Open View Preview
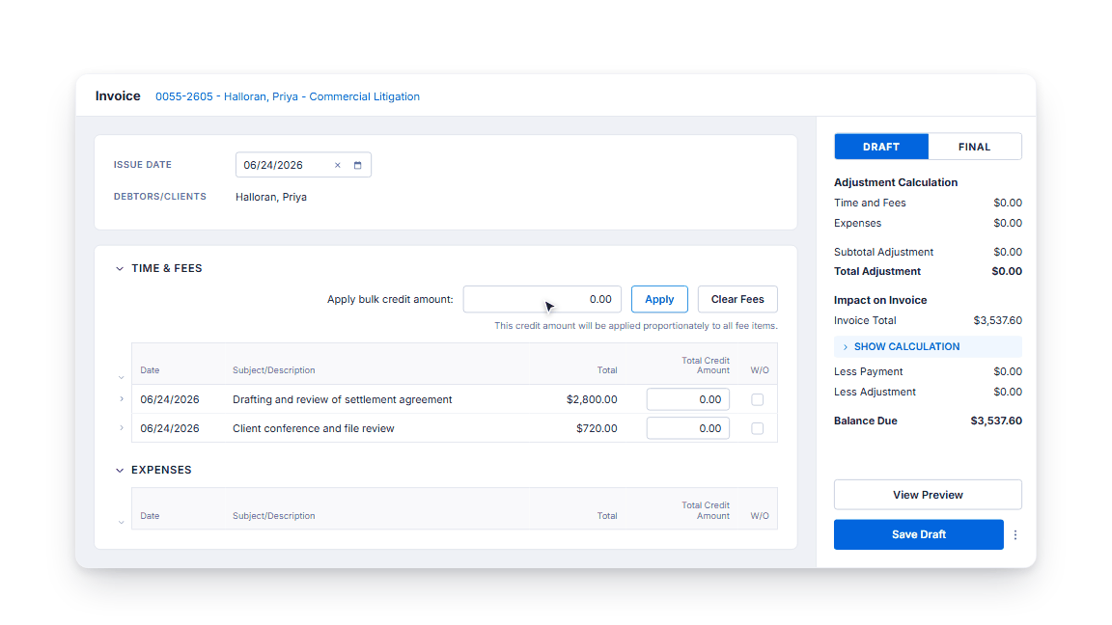This screenshot has width=1112, height=625. coord(928,495)
